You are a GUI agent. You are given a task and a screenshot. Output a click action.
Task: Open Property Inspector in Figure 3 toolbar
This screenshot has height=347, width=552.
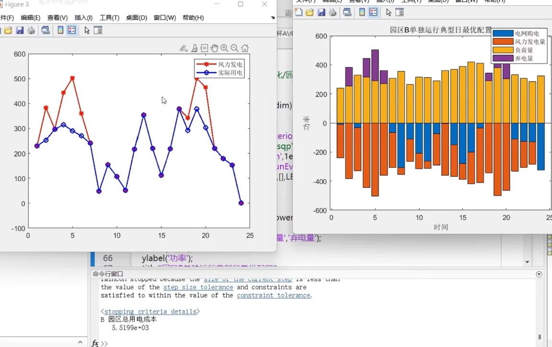98,30
